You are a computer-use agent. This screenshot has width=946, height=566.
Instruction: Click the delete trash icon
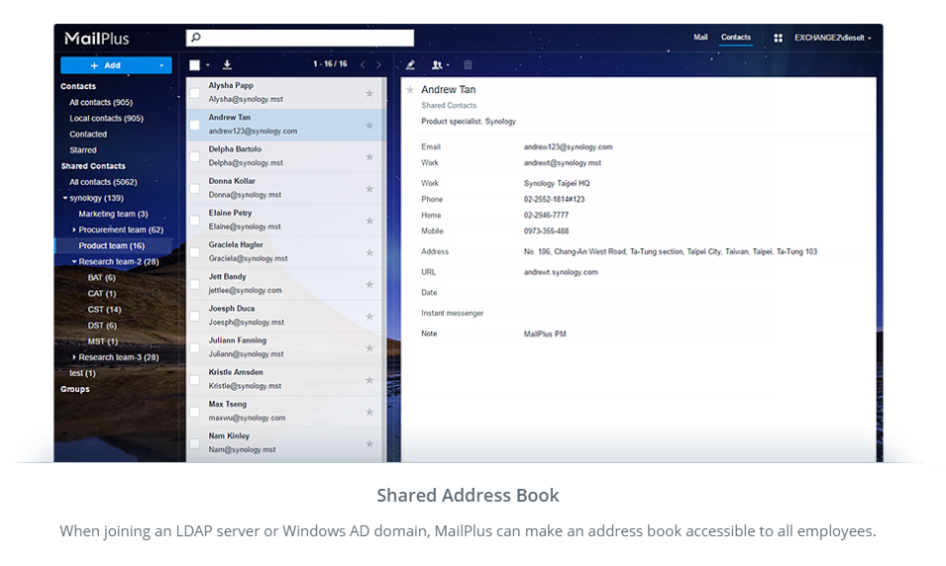click(x=468, y=64)
